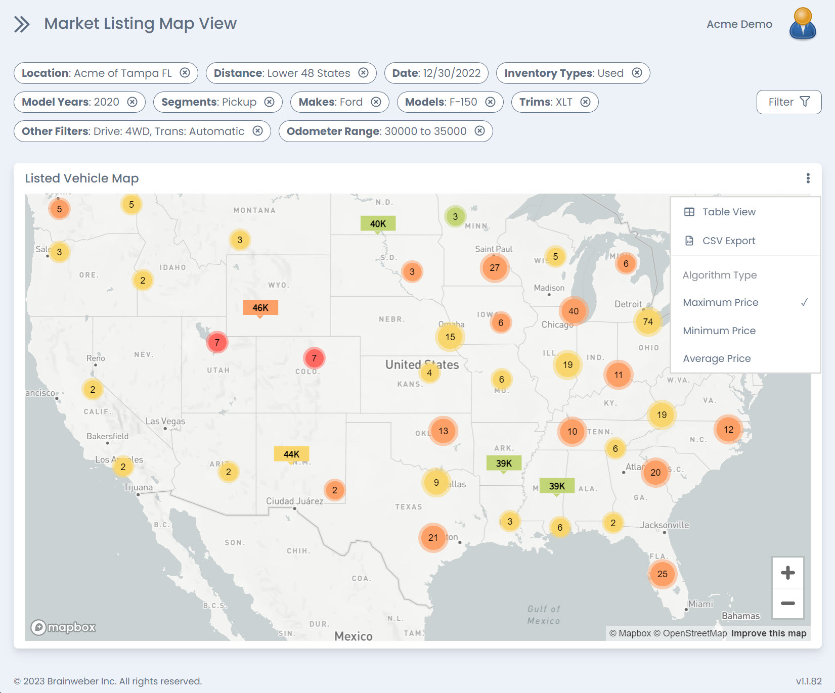The image size is (835, 693).
Task: Remove the Makes Ford filter
Action: [x=376, y=102]
